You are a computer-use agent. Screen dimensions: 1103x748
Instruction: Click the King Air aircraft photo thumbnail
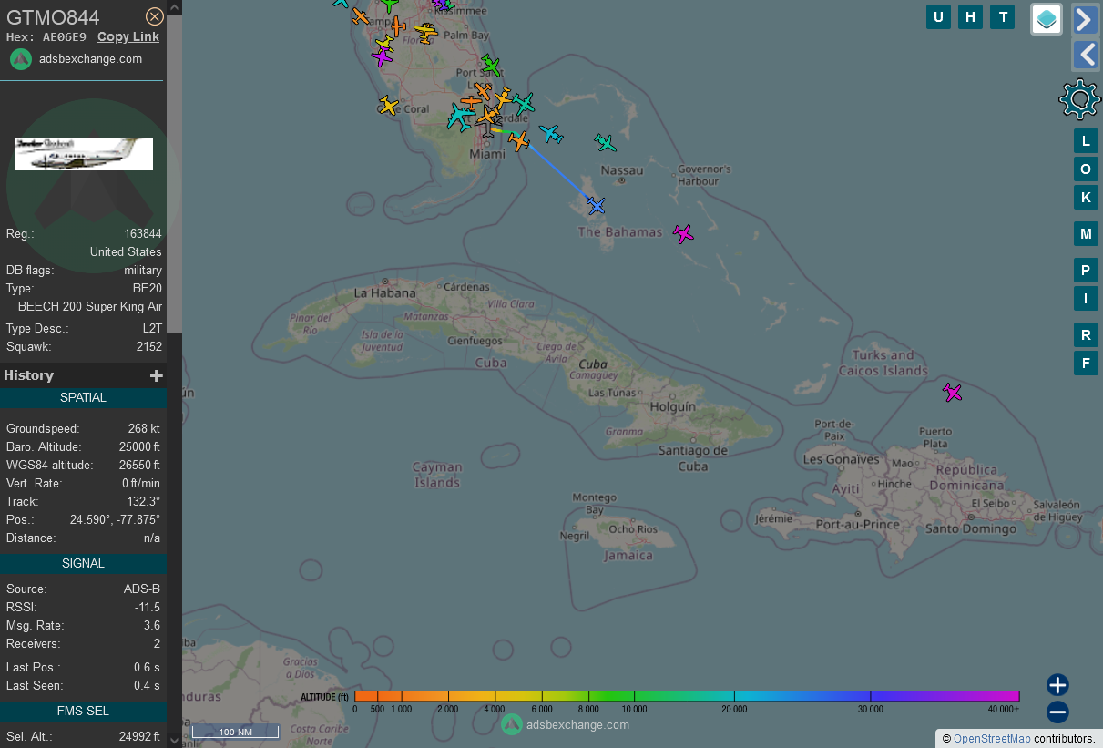(84, 154)
